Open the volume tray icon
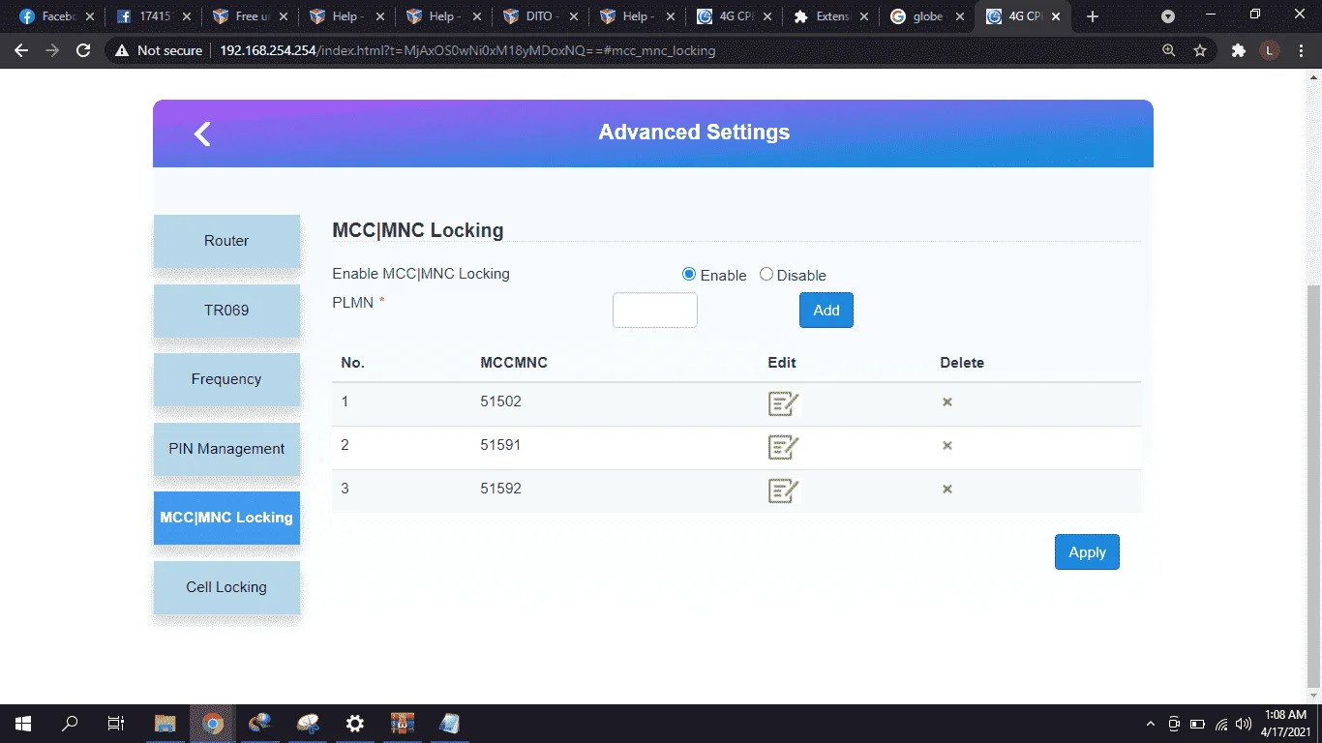Screen dimensions: 1322x743 pyautogui.click(x=1243, y=724)
